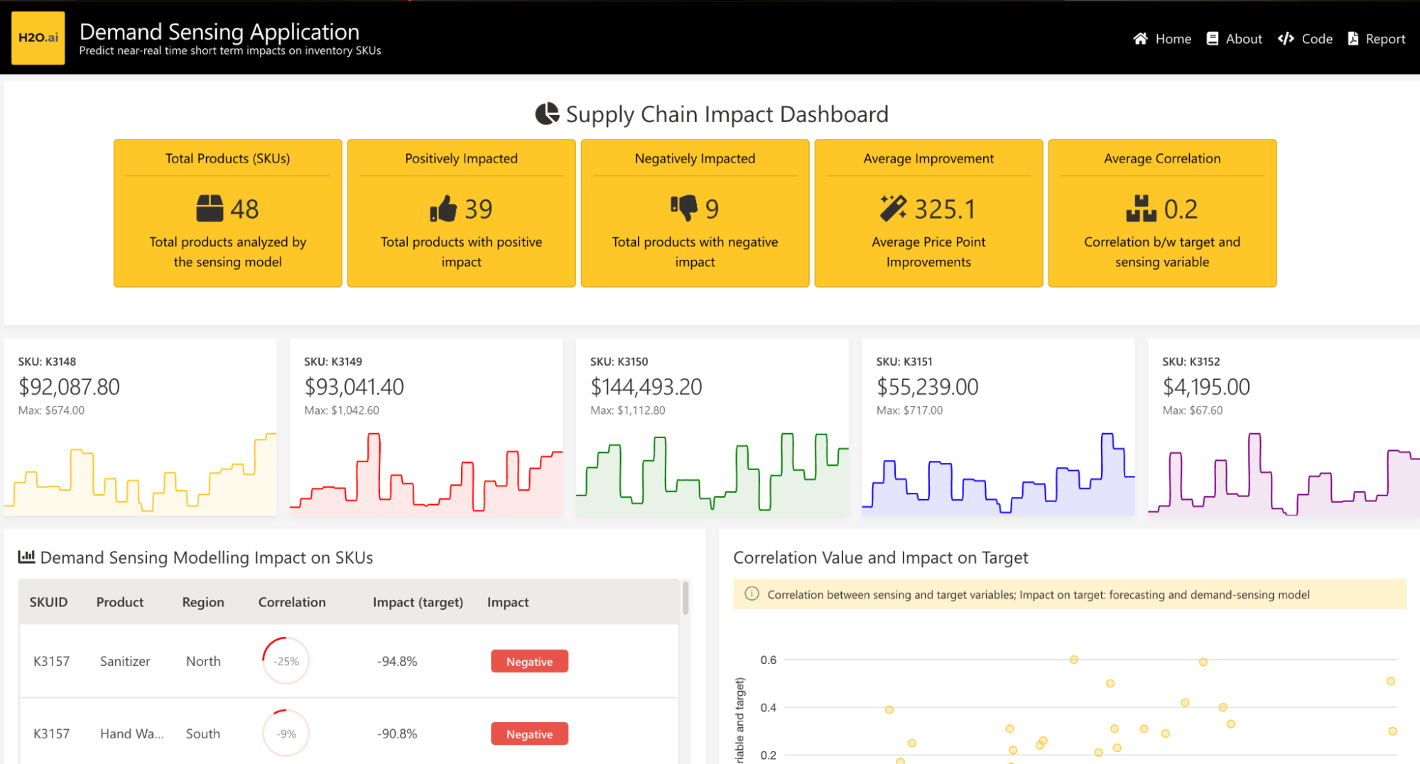Click the Home house icon
The image size is (1420, 764).
coord(1140,38)
